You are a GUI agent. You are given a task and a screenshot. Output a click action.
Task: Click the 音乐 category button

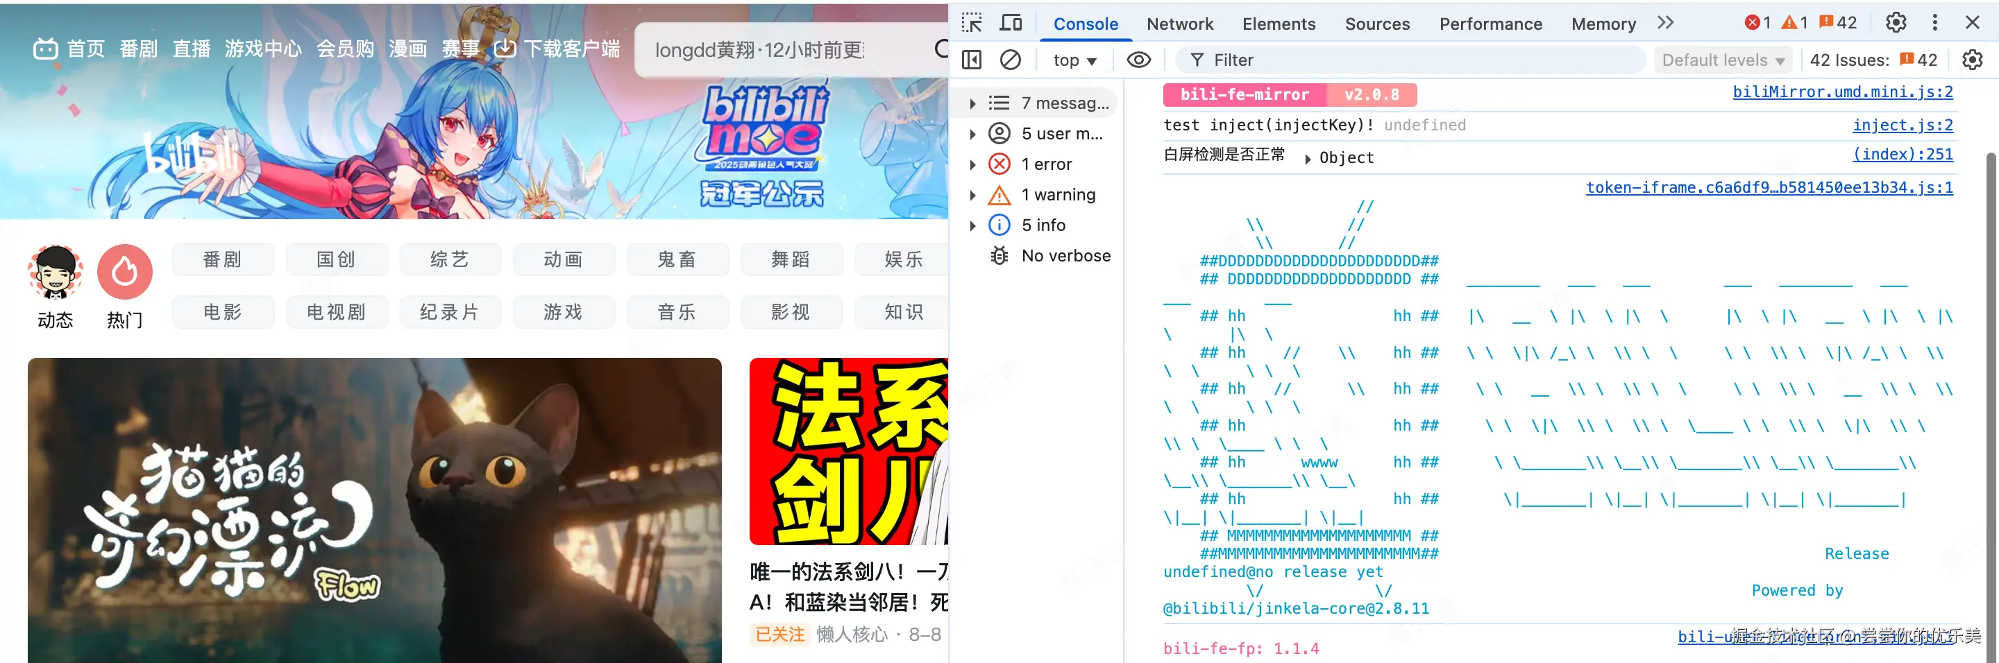677,311
